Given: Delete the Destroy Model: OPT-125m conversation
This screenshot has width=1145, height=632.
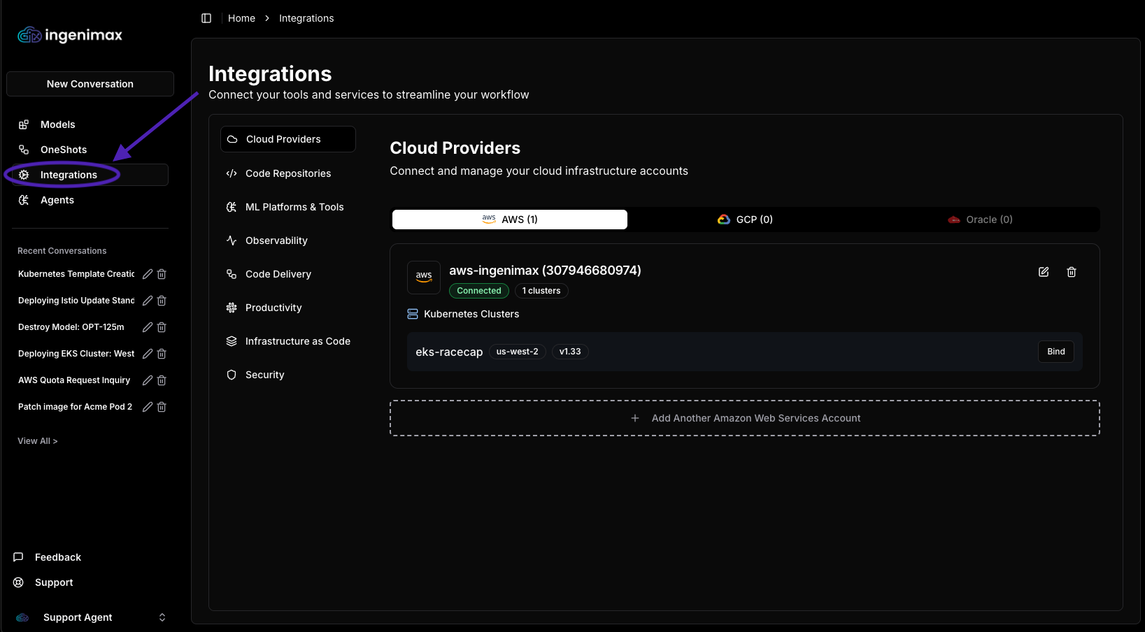Looking at the screenshot, I should tap(162, 327).
